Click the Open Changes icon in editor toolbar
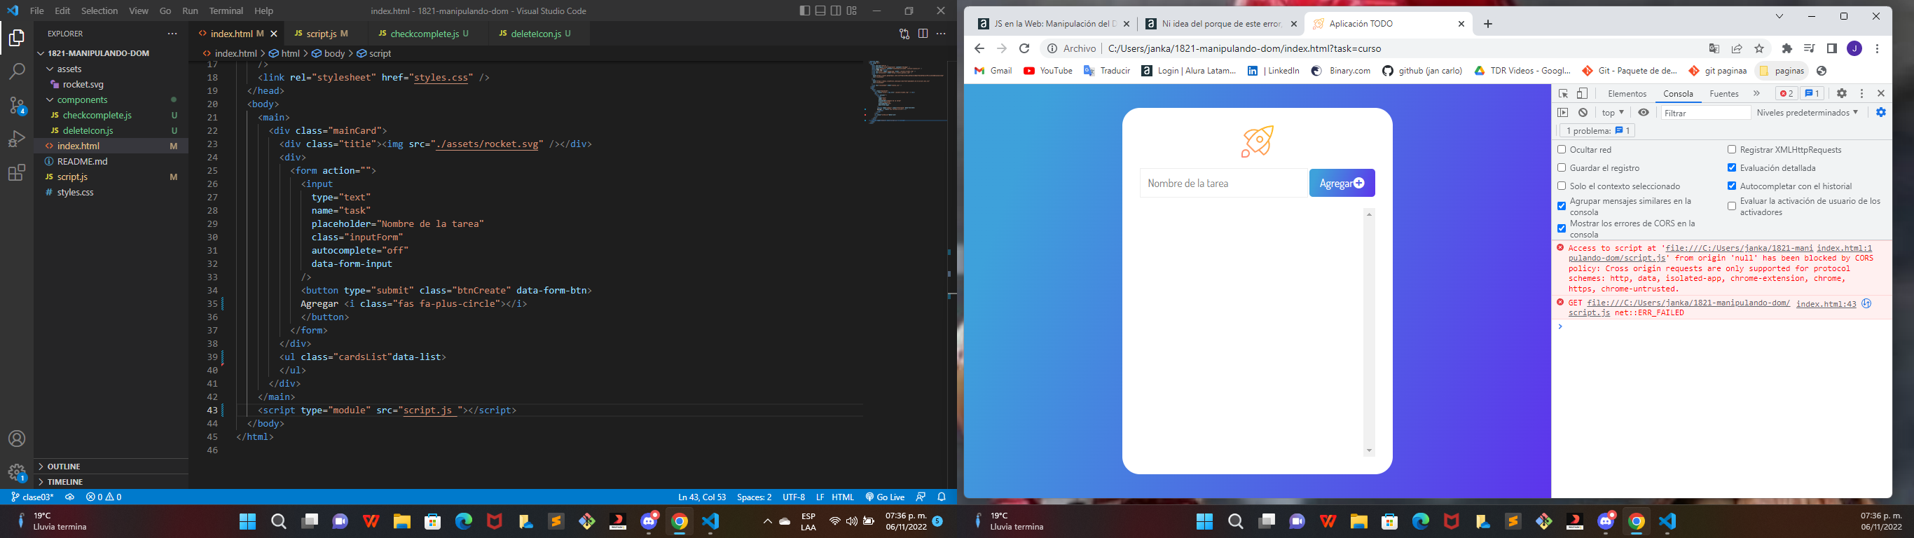The image size is (1914, 538). [x=904, y=34]
